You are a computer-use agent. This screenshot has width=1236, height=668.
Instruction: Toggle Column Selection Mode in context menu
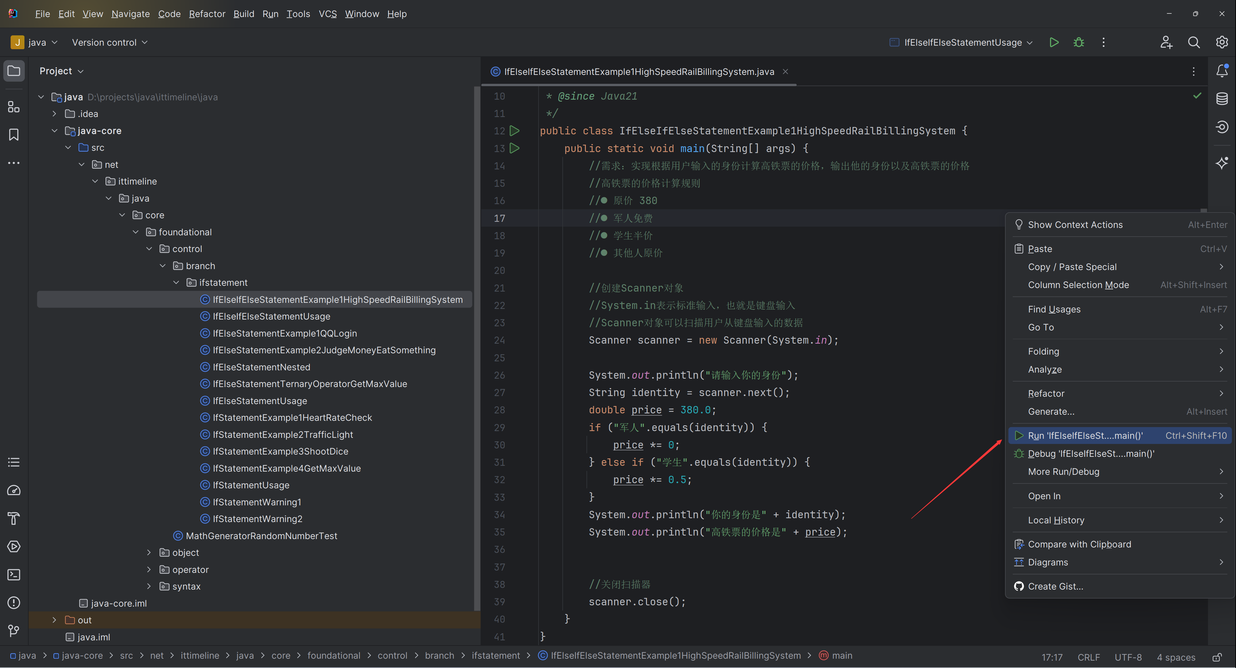pos(1120,285)
